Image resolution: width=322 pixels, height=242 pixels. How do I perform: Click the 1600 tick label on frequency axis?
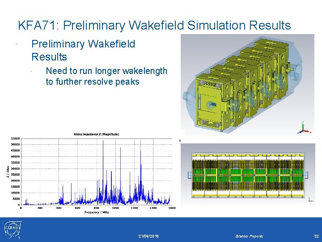click(172, 208)
